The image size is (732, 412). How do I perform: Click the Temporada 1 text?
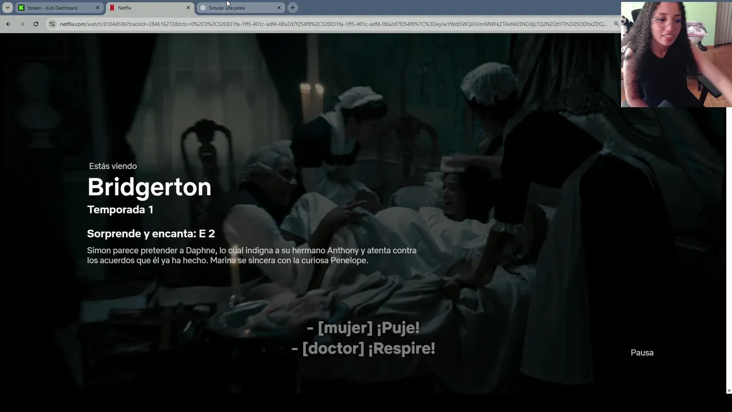120,209
